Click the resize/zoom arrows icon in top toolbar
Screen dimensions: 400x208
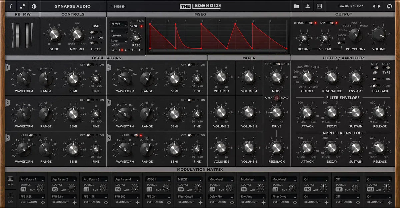pyautogui.click(x=22, y=6)
